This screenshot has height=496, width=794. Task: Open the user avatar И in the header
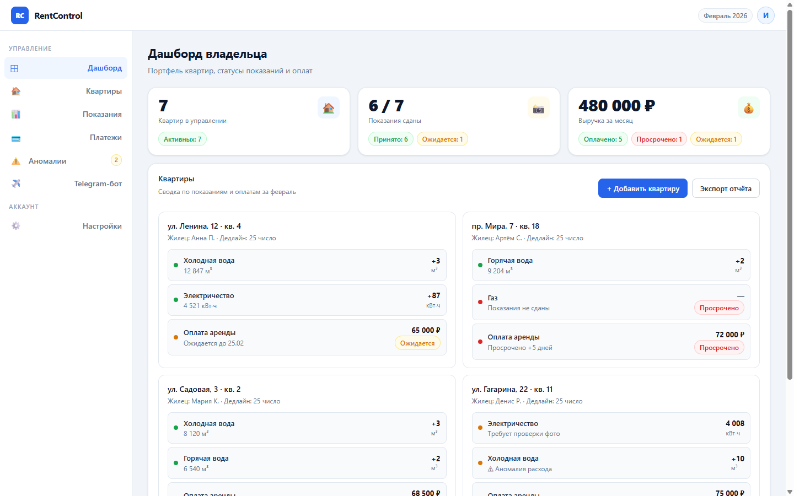[765, 15]
